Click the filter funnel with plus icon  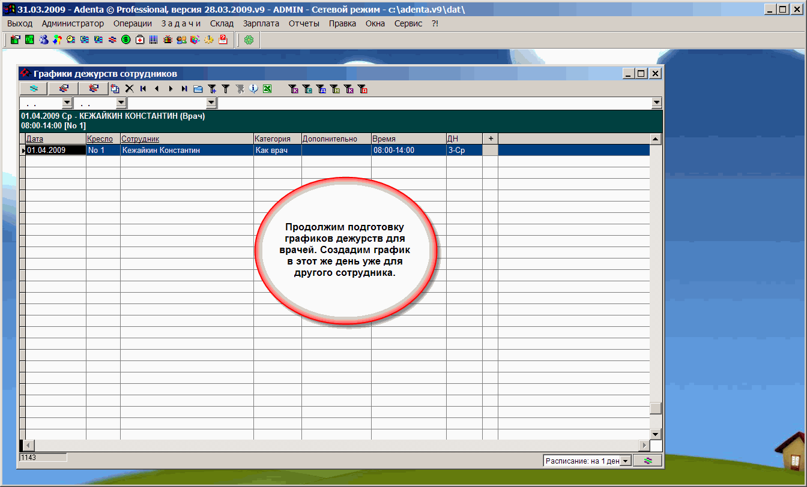tap(212, 89)
